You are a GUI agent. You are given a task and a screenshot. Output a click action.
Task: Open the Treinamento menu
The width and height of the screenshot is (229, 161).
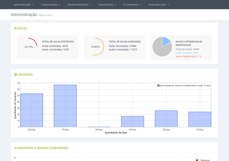coord(107,5)
